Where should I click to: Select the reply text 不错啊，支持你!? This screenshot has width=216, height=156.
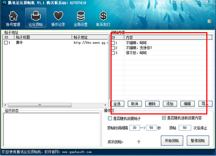pyautogui.click(x=139, y=48)
